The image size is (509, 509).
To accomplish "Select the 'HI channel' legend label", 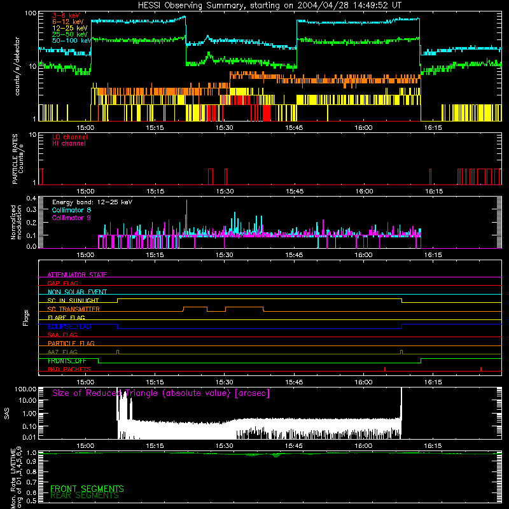I will [69, 144].
